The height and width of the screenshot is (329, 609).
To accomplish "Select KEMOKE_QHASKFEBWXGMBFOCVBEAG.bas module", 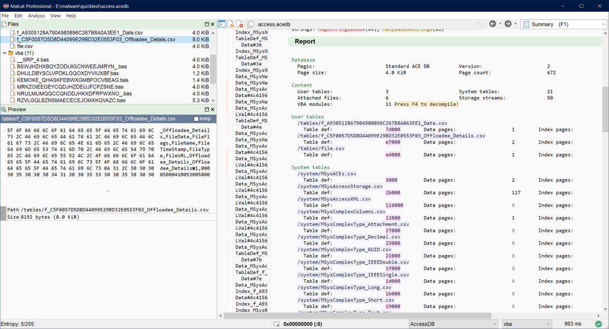I will click(105, 80).
